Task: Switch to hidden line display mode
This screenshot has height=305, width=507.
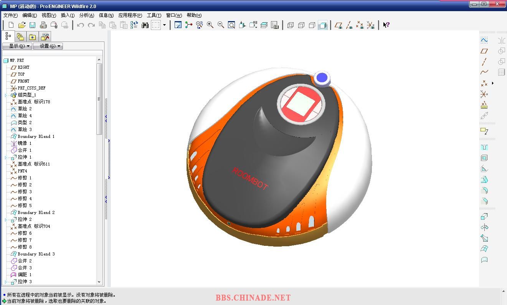Action: [x=301, y=25]
